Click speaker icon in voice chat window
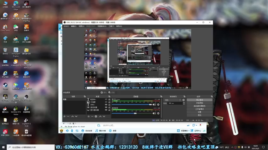 tap(67, 131)
